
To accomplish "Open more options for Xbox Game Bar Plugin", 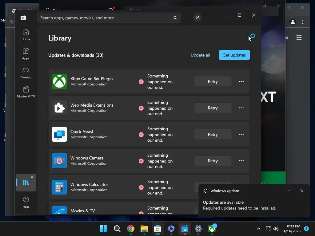I will 241,81.
